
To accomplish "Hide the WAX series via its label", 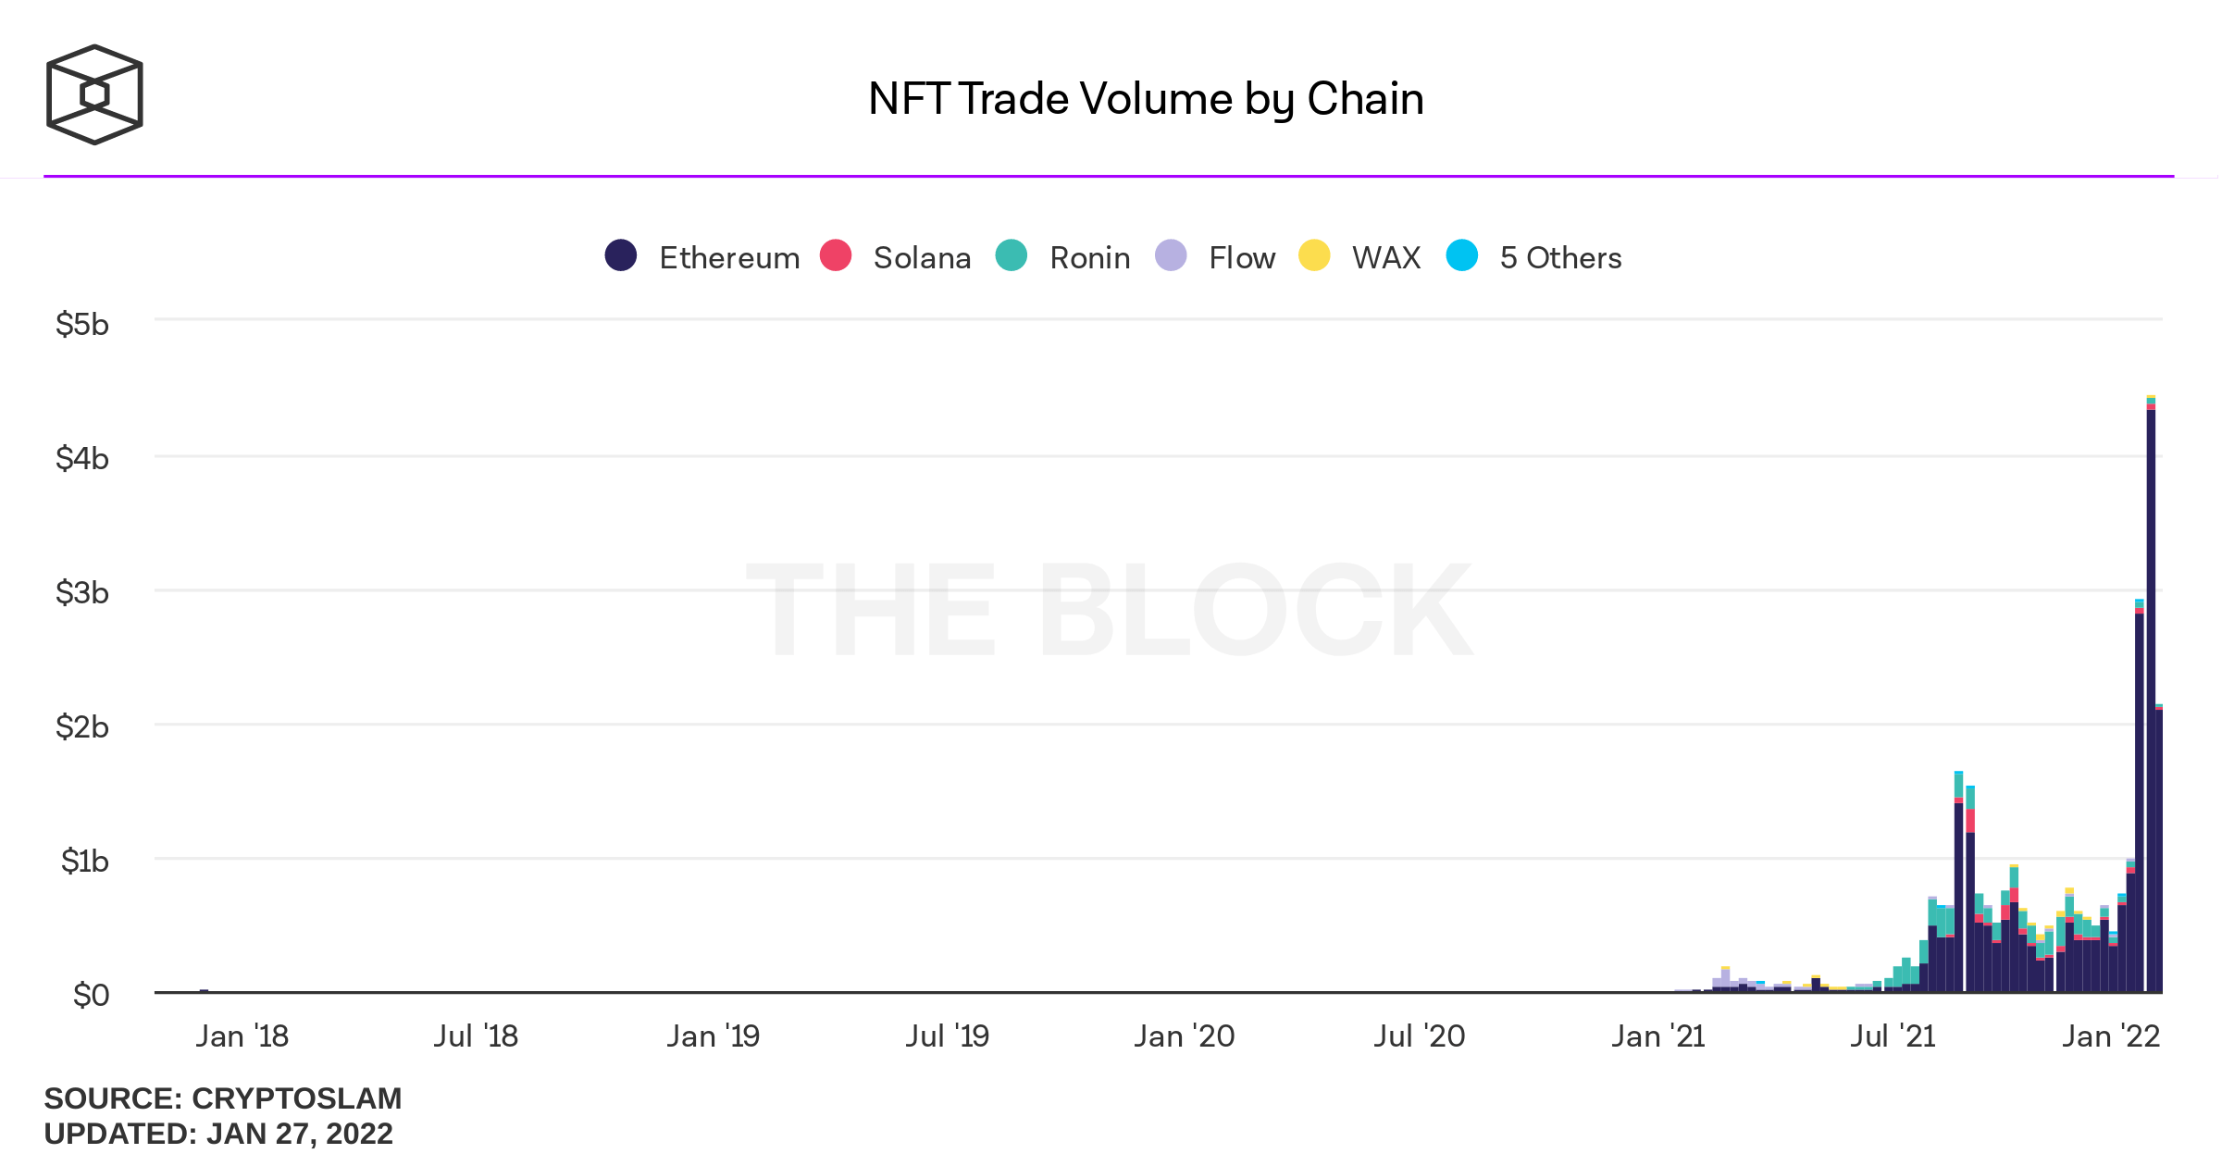I will 1385,257.
